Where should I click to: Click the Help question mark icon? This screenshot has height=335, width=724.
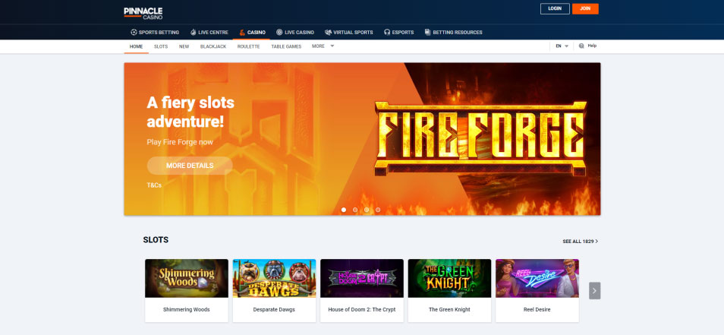point(581,46)
